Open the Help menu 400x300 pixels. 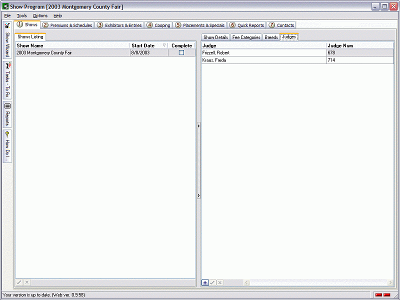pos(57,15)
